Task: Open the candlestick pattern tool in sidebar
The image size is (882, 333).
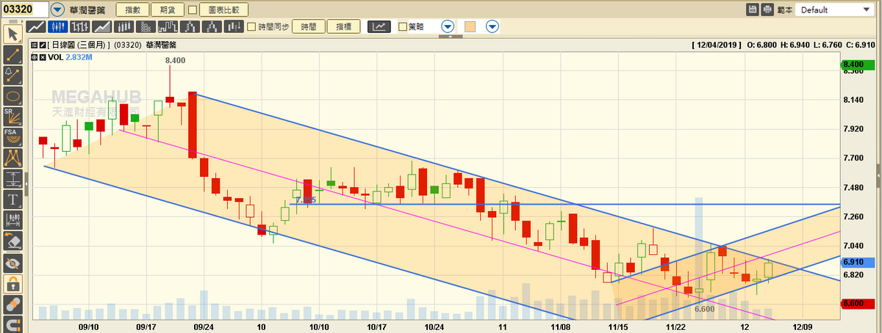Action: coord(12,219)
